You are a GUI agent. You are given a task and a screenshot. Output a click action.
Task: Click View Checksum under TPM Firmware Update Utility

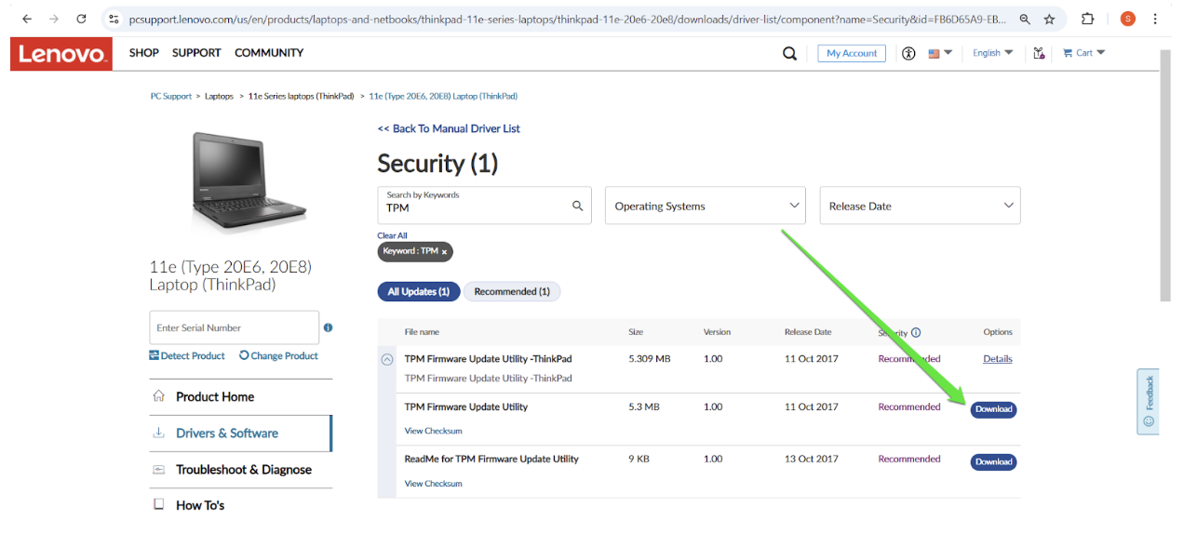[x=433, y=431]
